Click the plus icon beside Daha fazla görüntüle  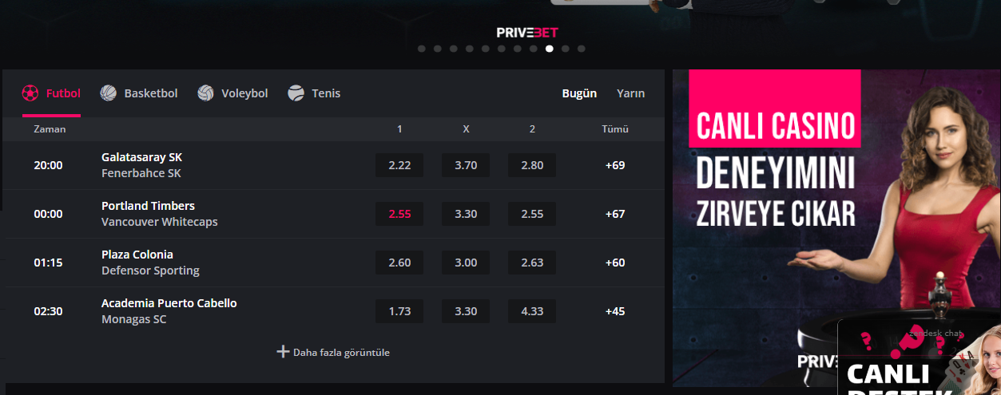282,352
